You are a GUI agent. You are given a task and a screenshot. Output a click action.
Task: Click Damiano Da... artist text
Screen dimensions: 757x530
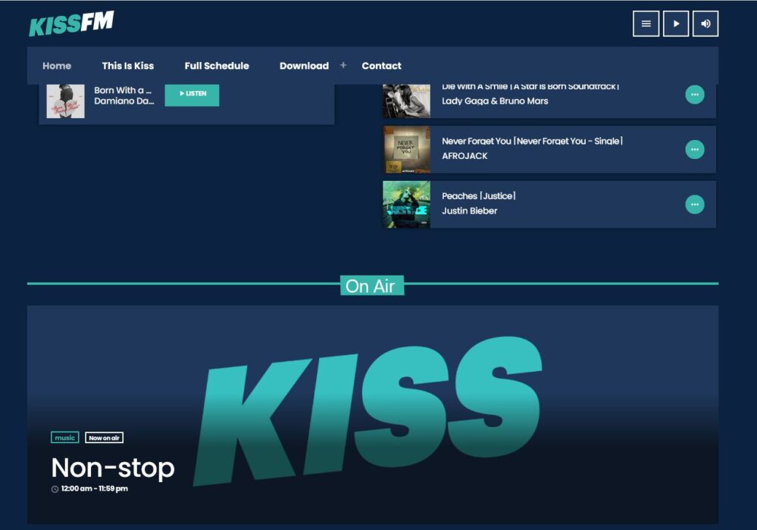tap(124, 101)
